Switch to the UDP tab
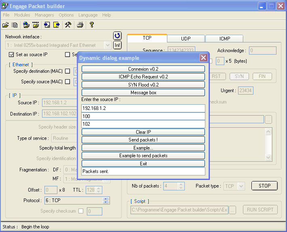This screenshot has height=232, width=287. pos(186,39)
